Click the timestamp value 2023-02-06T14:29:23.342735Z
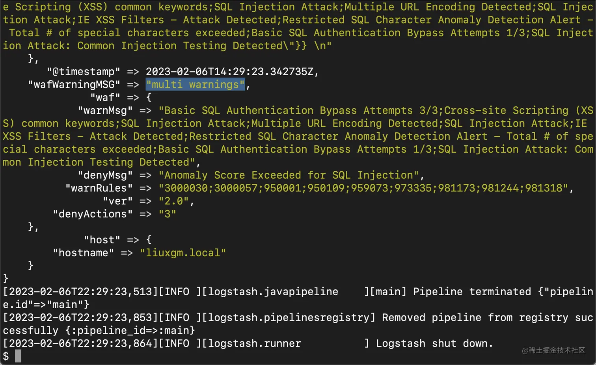This screenshot has width=596, height=365. tap(230, 72)
